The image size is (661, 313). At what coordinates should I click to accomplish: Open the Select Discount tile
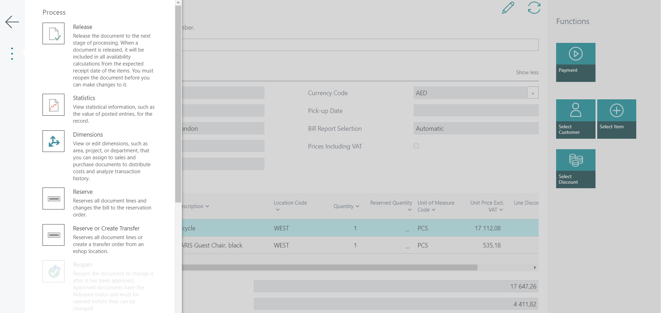pos(576,169)
